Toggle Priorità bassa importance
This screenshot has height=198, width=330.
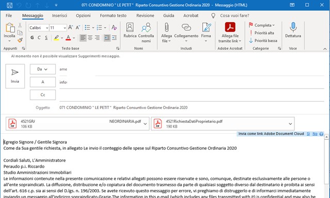[x=263, y=41]
